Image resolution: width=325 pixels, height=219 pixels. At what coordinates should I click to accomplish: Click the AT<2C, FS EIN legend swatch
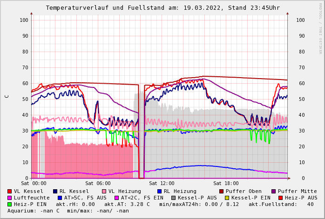pos(117,198)
